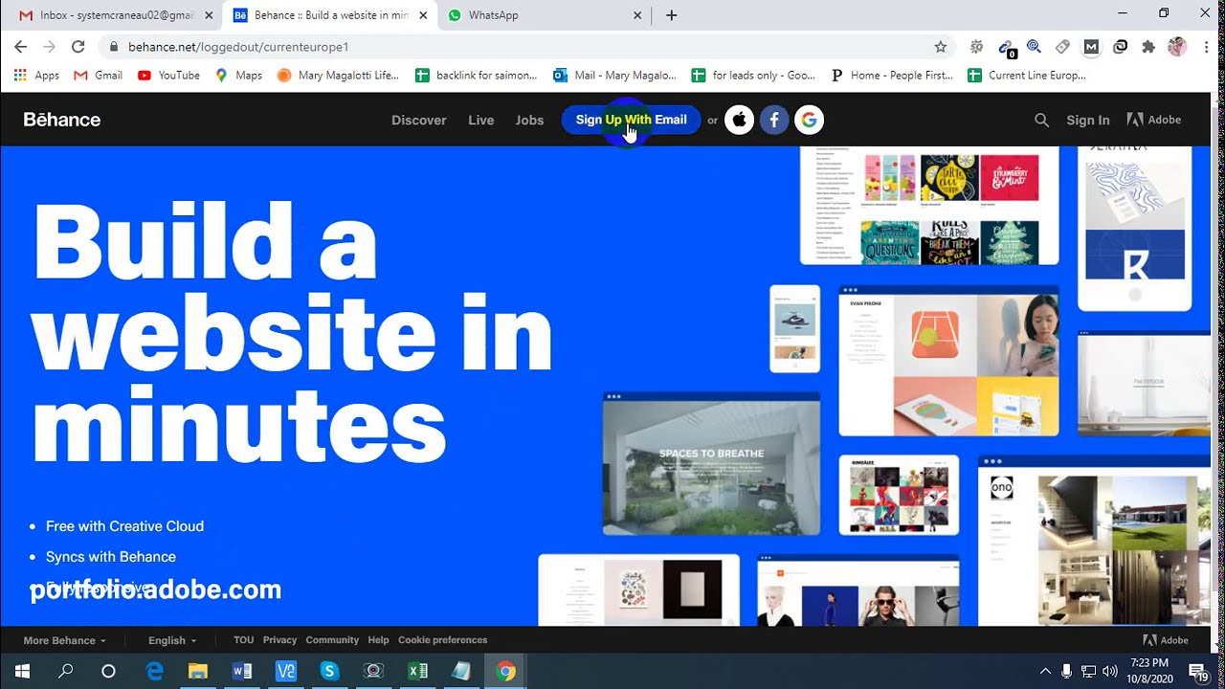Open the Behance search magnifier
This screenshot has width=1225, height=689.
click(x=1041, y=120)
